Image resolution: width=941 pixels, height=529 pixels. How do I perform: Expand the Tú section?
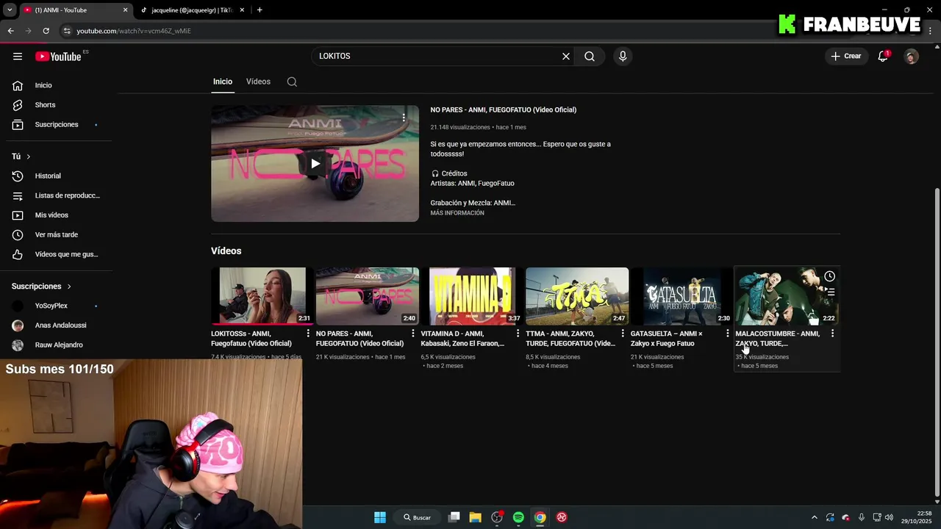[x=21, y=156]
